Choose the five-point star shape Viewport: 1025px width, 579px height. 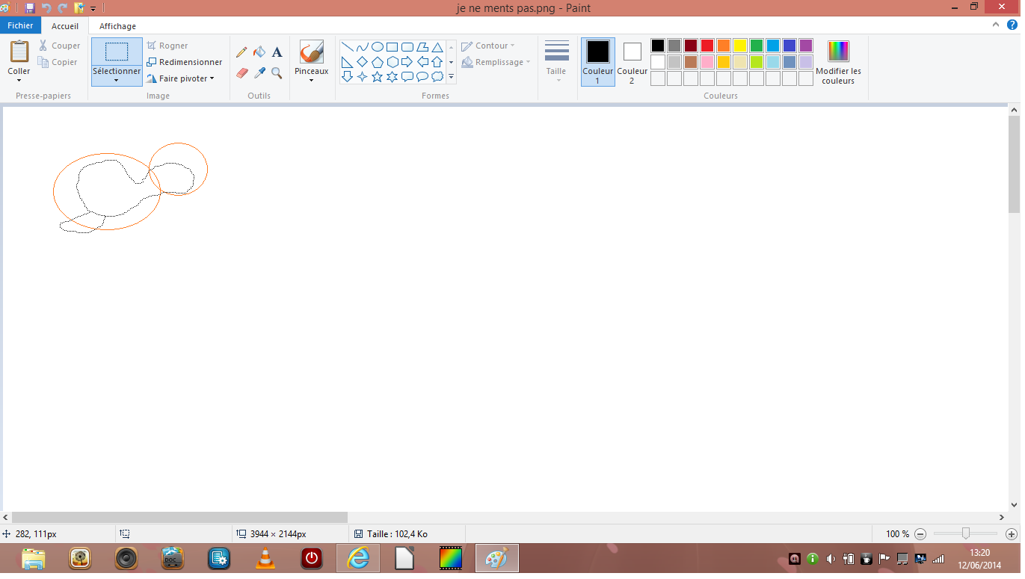[x=378, y=76]
